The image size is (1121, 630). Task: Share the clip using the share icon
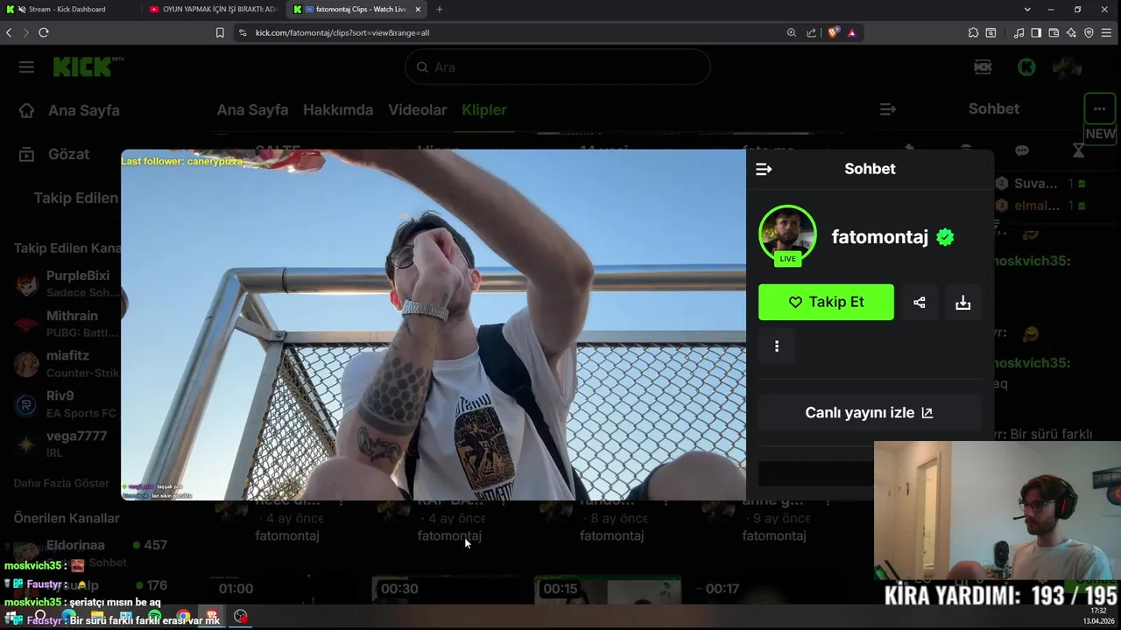tap(919, 302)
